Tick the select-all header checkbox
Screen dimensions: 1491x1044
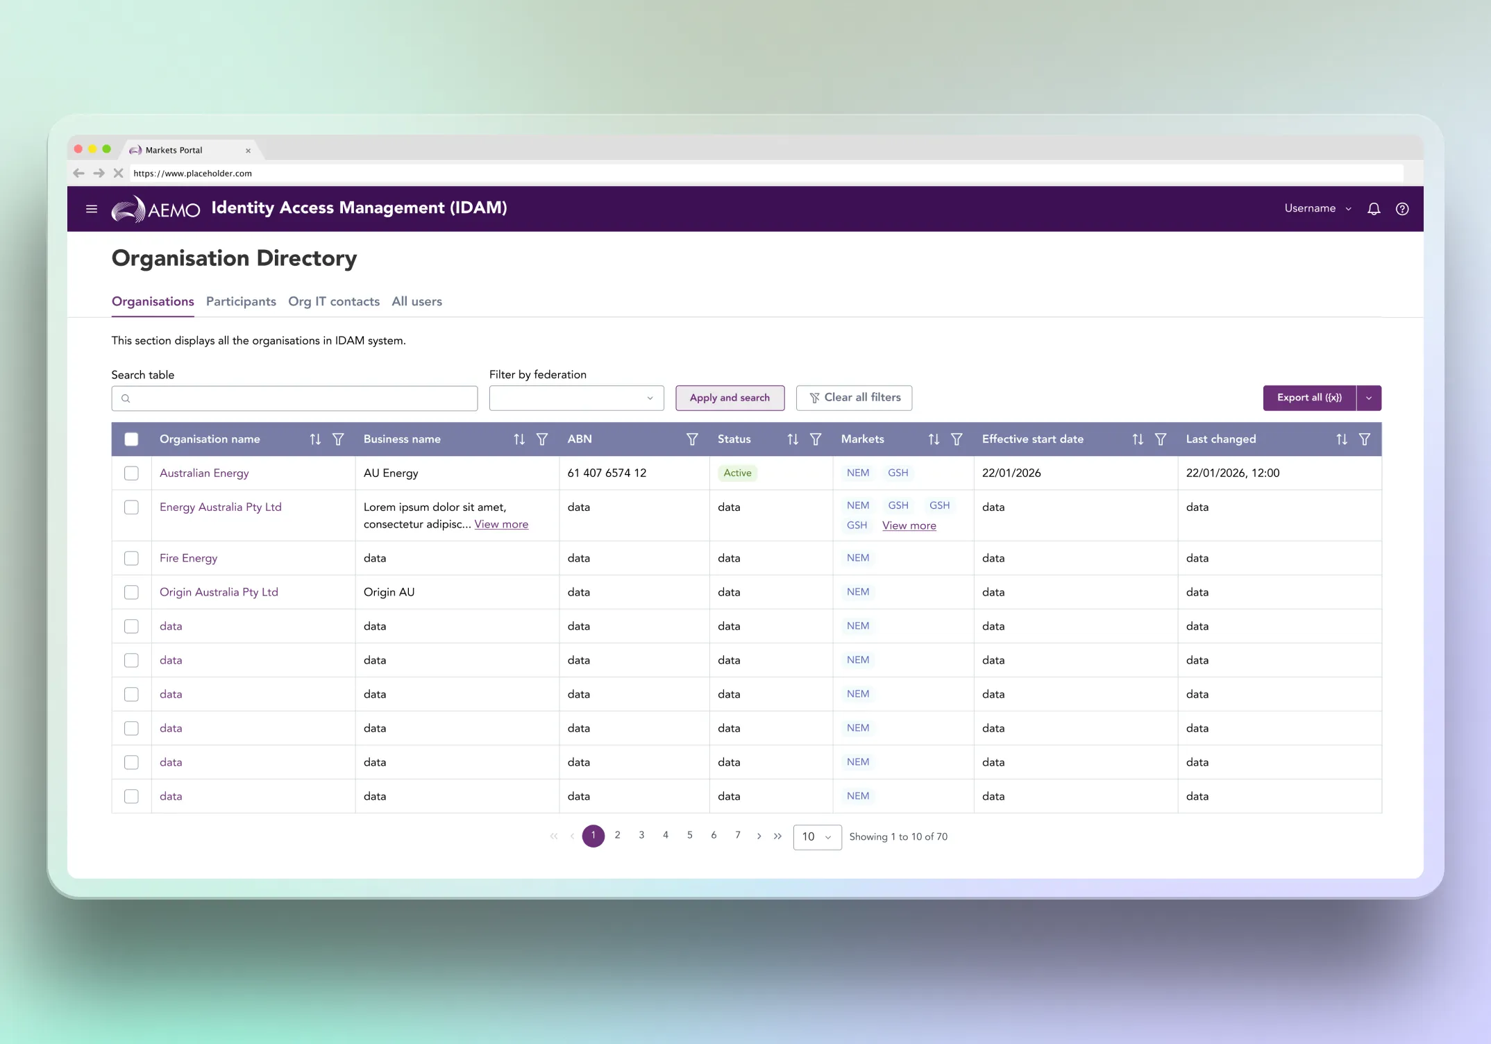pyautogui.click(x=131, y=439)
